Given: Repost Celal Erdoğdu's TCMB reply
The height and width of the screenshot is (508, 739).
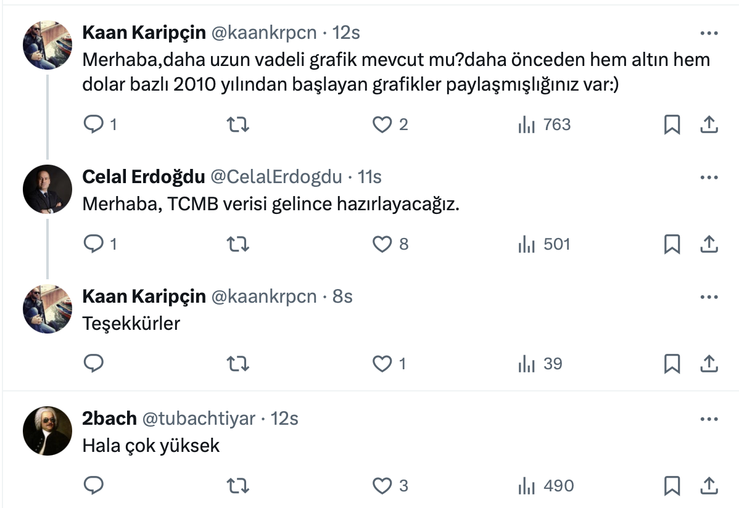Looking at the screenshot, I should point(238,245).
